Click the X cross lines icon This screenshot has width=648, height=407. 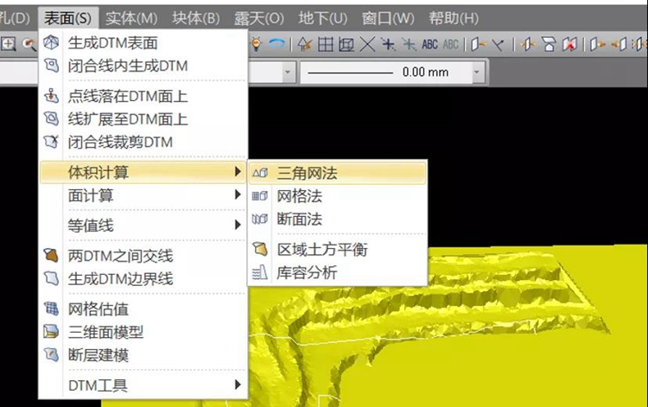click(367, 44)
